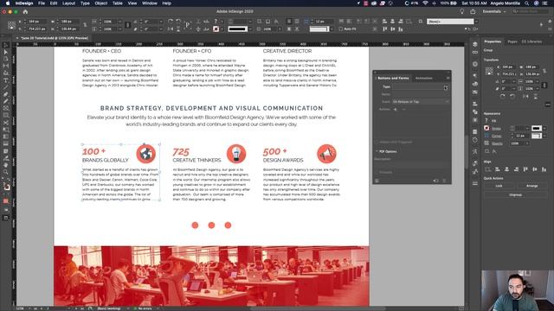Click the fx effects icon under Appearance

(x=494, y=151)
